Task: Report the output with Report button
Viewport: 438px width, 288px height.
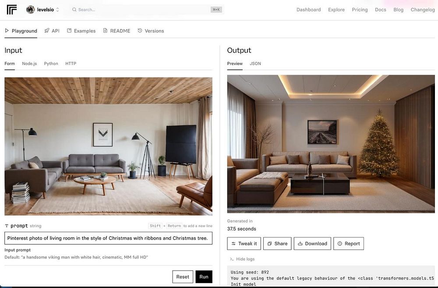Action: coord(349,243)
